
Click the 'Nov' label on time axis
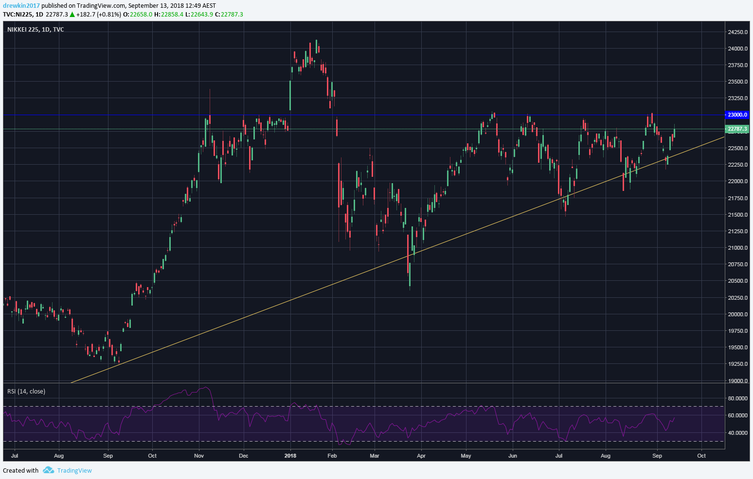tap(198, 456)
